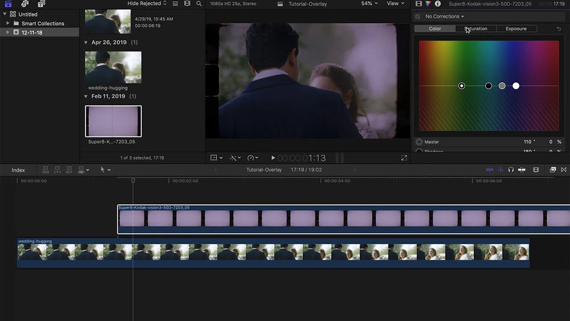Screen dimensions: 570x321
Task: Show the Transitions browser icon
Action: 564,170
